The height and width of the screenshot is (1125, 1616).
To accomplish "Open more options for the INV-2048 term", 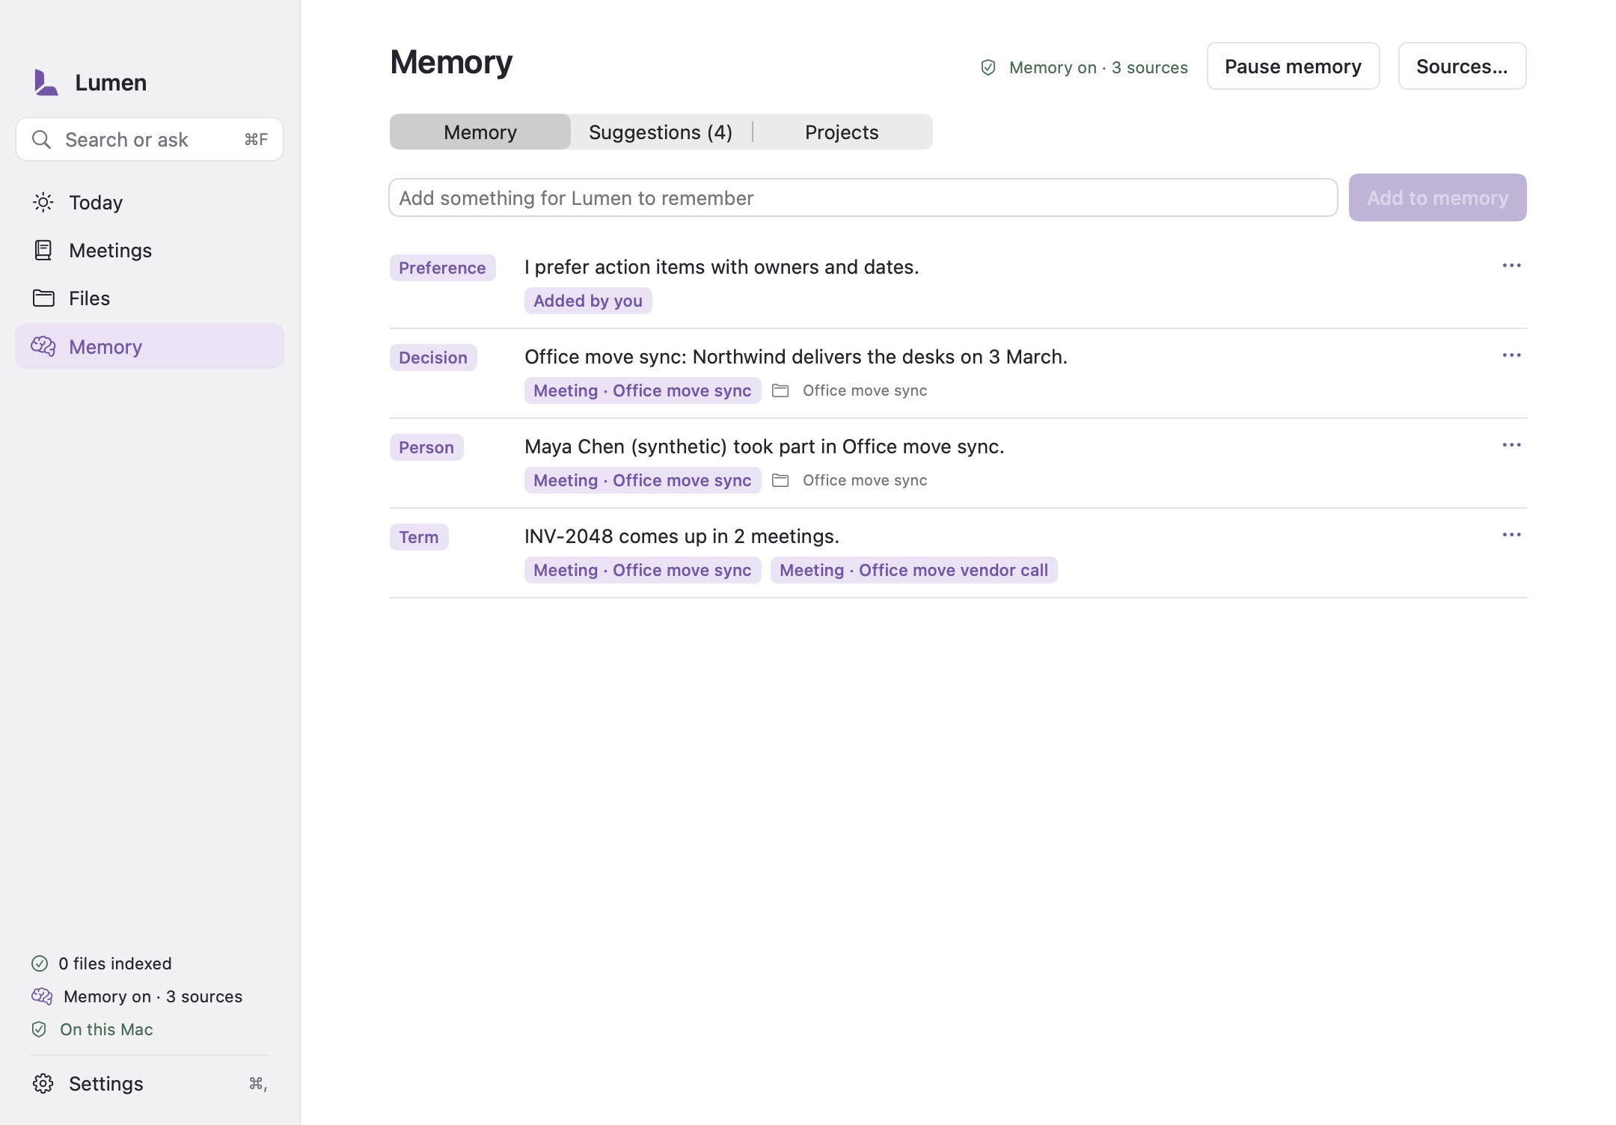I will click(x=1511, y=535).
